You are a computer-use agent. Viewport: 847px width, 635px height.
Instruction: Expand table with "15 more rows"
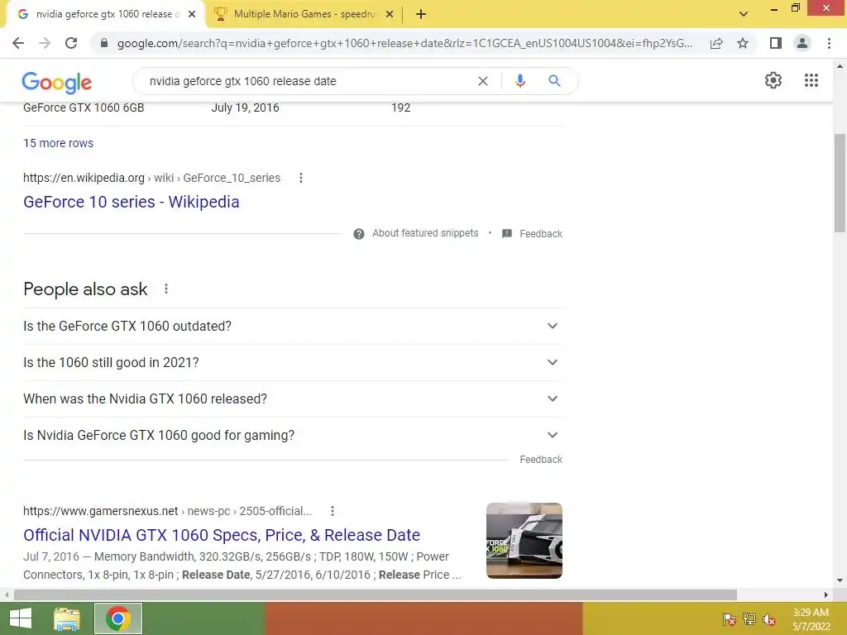59,143
